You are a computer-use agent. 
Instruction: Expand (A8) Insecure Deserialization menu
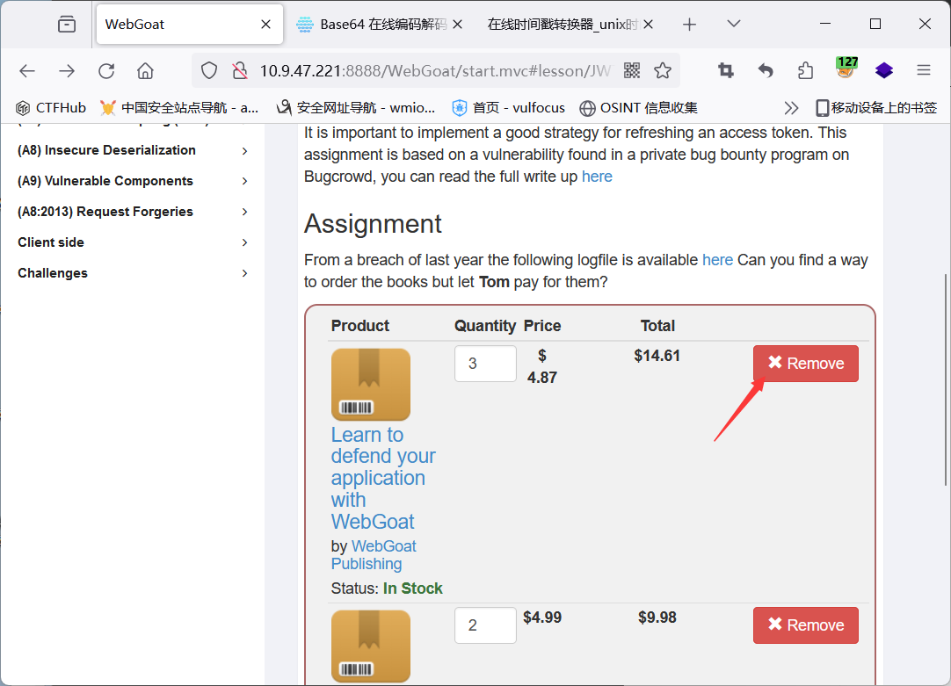(132, 150)
